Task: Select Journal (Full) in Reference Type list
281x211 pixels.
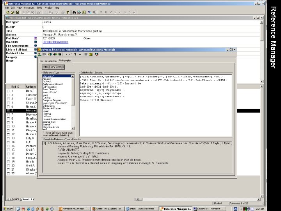Action: (x=50, y=122)
